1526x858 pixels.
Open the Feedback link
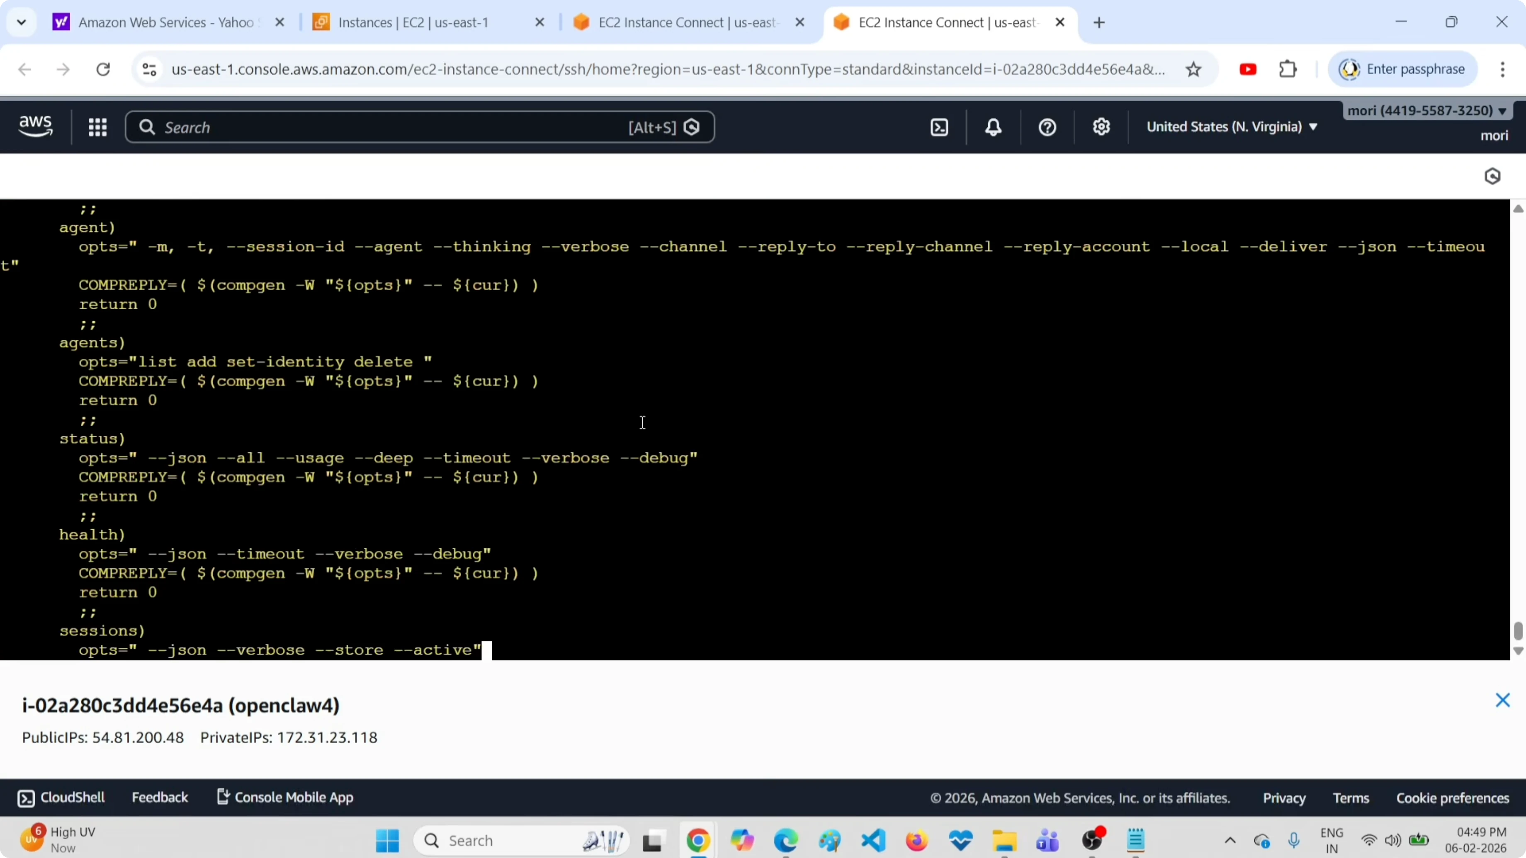click(x=160, y=797)
